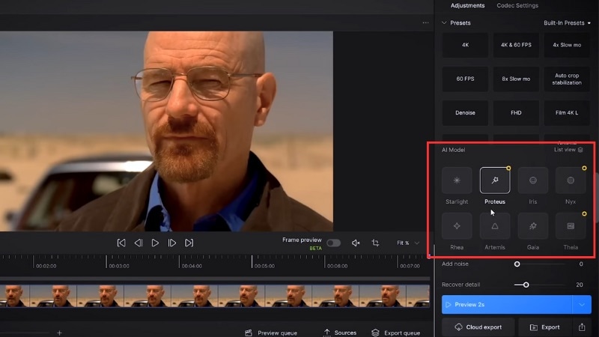
Task: Click the Add noise slider handle
Action: 517,264
